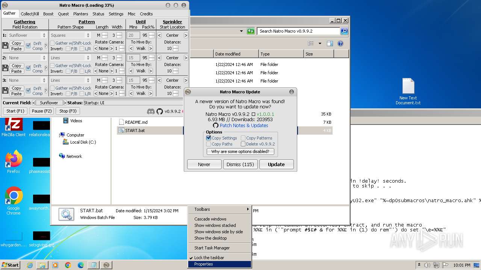Open the Explorer address bar history dropdown
Screen dimensions: 481x270
tap(241, 31)
